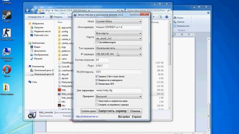
Task: Select the platform folder
Action: pos(64,51)
